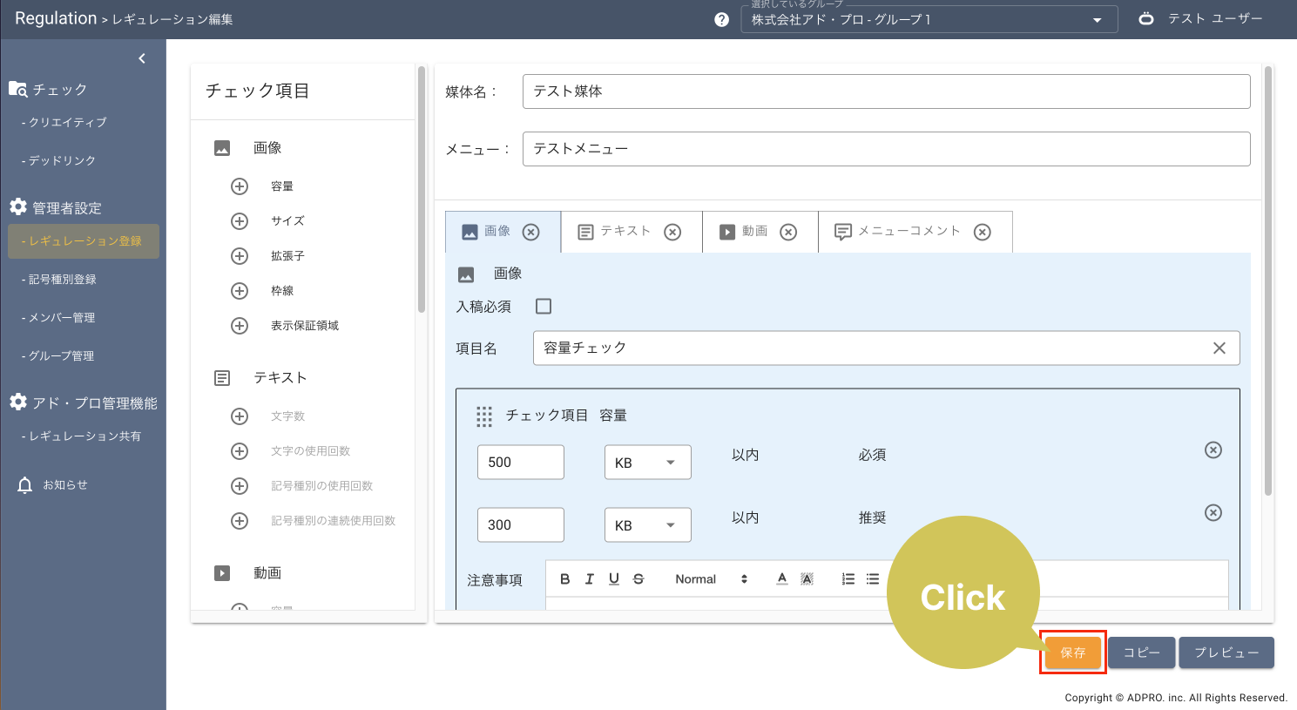Add the サイズ check item via plus icon
Screen dimensions: 1297x710
click(x=240, y=221)
